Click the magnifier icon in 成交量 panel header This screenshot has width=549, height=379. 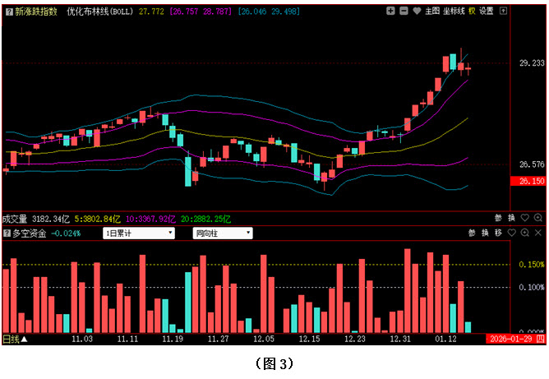coord(537,219)
